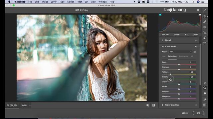Click the panel vertical scrollbar

[x=200, y=64]
